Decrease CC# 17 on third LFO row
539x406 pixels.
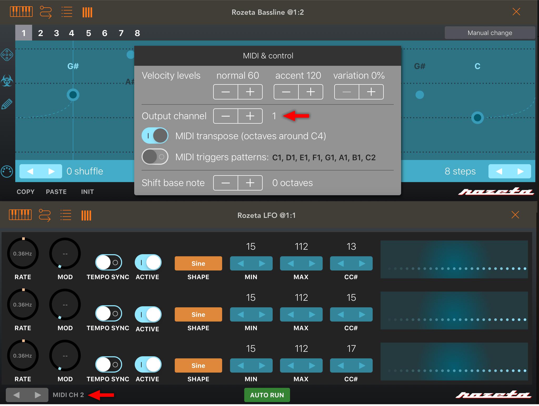click(x=341, y=365)
